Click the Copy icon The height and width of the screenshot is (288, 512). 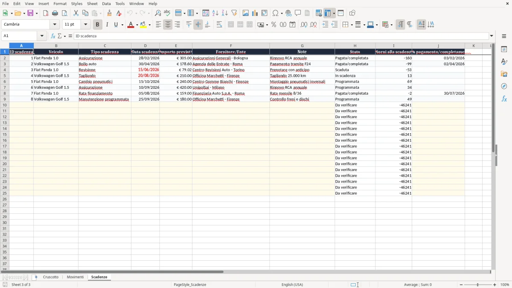[85, 13]
